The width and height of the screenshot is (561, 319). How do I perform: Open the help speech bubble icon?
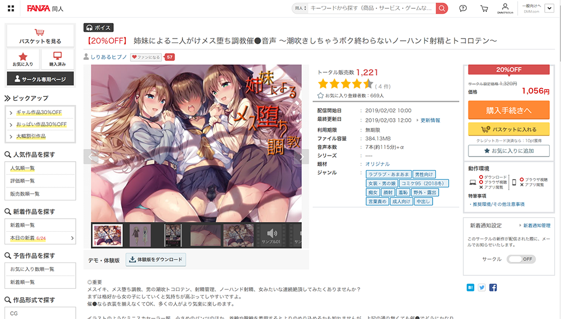463,8
